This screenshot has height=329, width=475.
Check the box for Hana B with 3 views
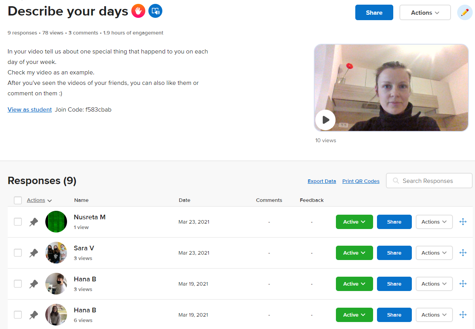click(x=18, y=284)
